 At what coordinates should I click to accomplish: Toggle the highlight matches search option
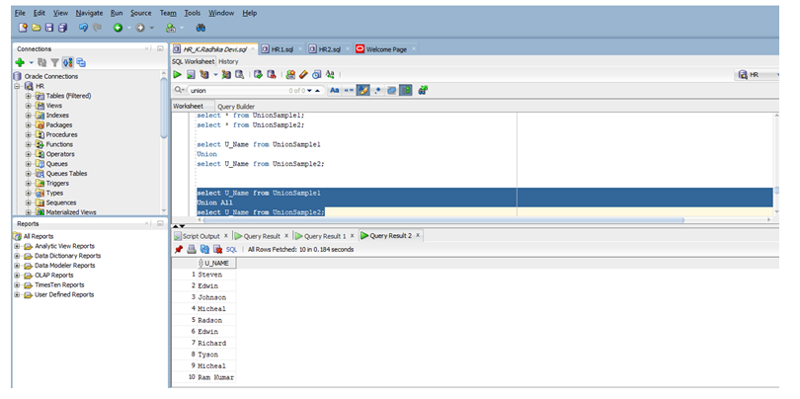(x=362, y=90)
